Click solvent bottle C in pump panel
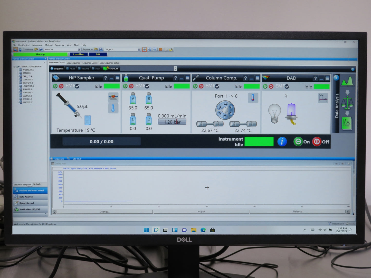 click(133, 119)
